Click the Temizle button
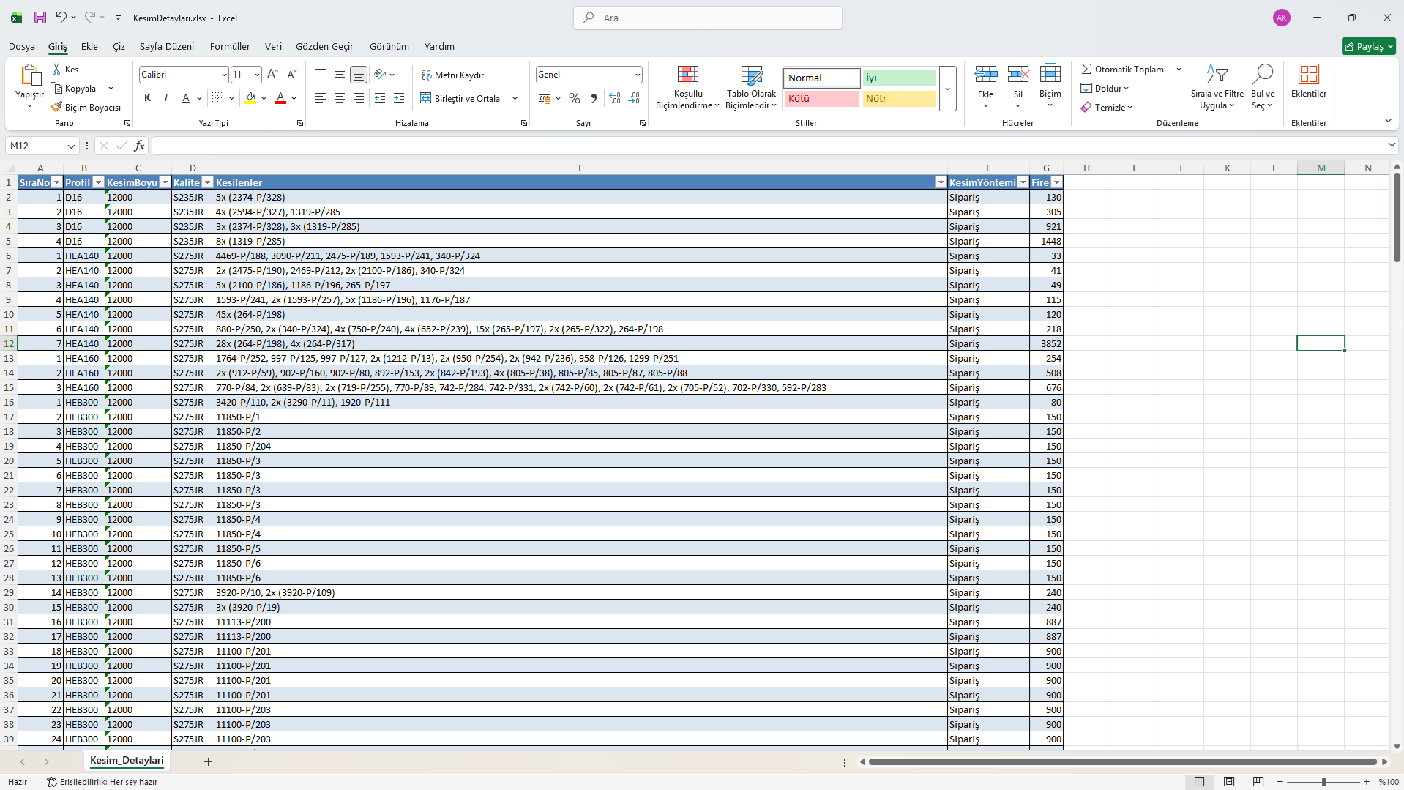Screen dimensions: 1404x790 (1107, 107)
